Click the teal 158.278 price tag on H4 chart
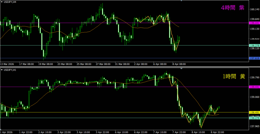260x134 pixels. point(255,45)
